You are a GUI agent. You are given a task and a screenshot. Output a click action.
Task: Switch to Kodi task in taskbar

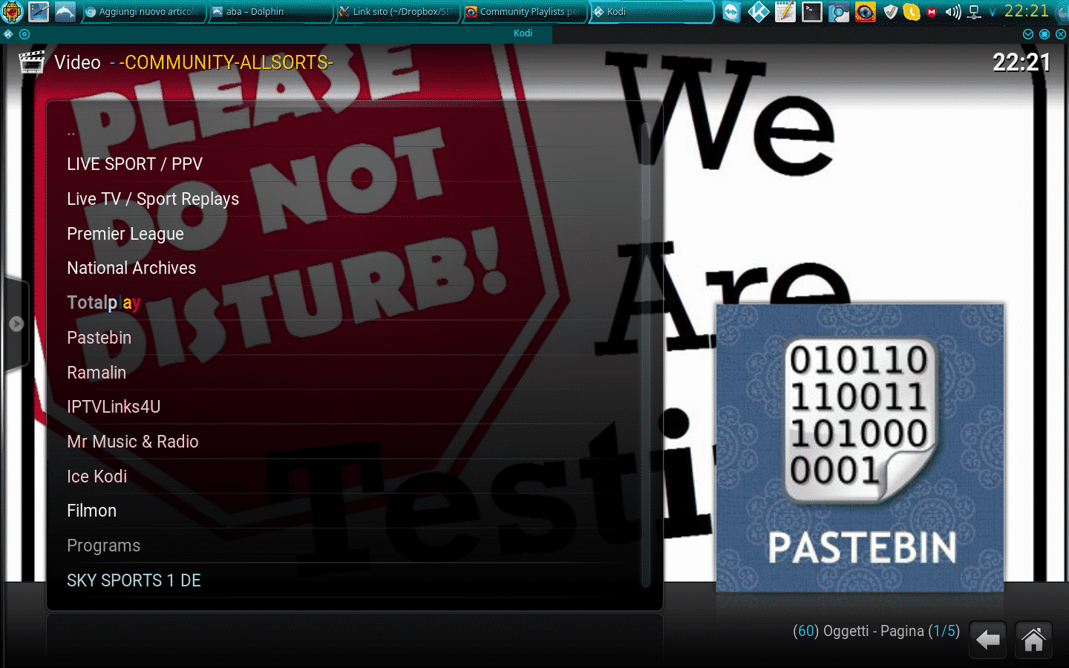(x=651, y=12)
